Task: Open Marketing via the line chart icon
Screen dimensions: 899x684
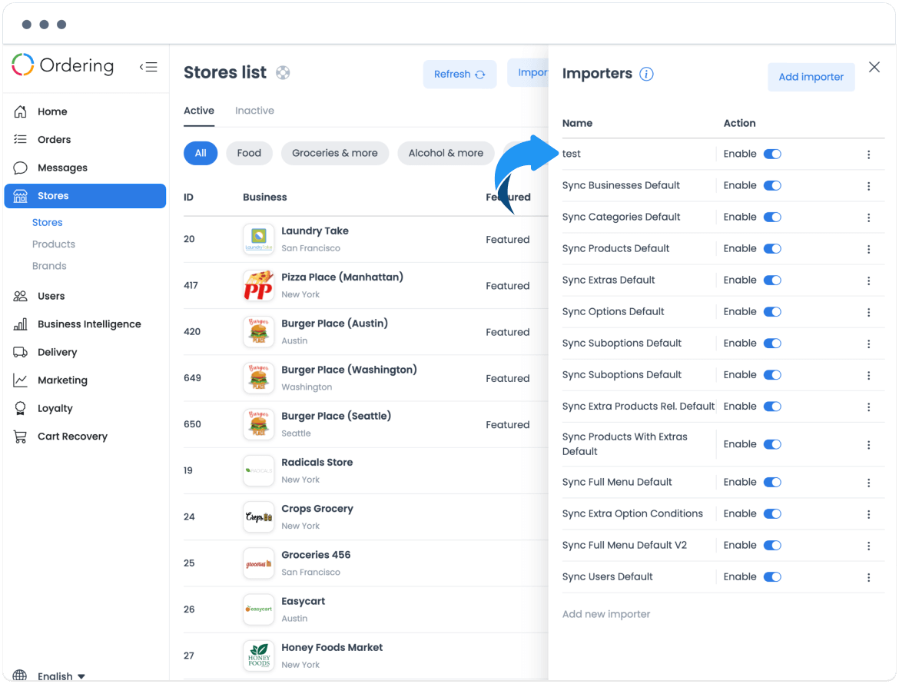Action: click(x=20, y=380)
